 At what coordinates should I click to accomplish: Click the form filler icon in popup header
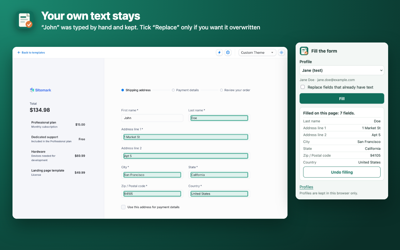click(x=304, y=51)
